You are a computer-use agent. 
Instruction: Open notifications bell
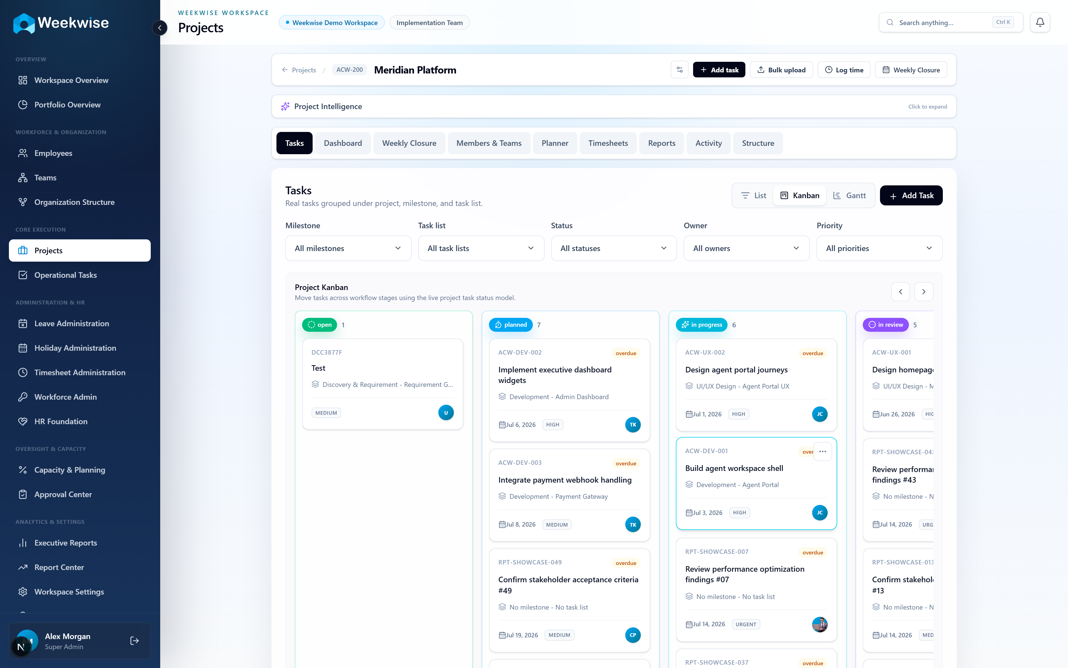(1040, 22)
